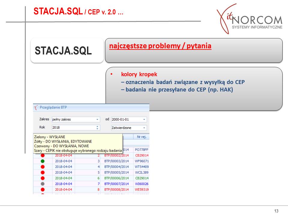The height and width of the screenshot is (216, 288).
Task: Open the Zatwierdzone status dropdown
Action: tap(144, 128)
